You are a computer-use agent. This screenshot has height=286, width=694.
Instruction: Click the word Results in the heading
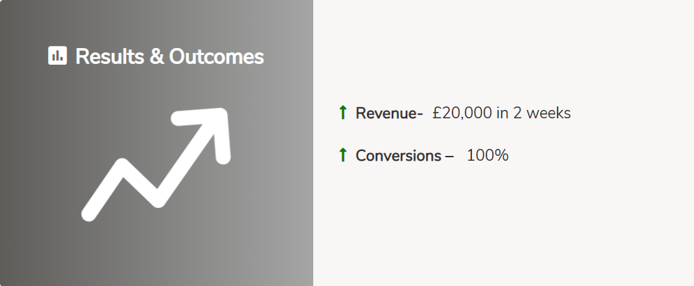(110, 56)
